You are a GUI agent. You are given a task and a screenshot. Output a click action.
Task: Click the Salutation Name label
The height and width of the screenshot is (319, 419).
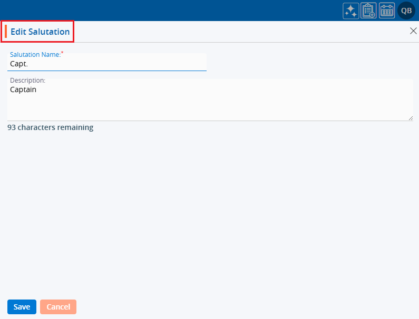pos(35,55)
